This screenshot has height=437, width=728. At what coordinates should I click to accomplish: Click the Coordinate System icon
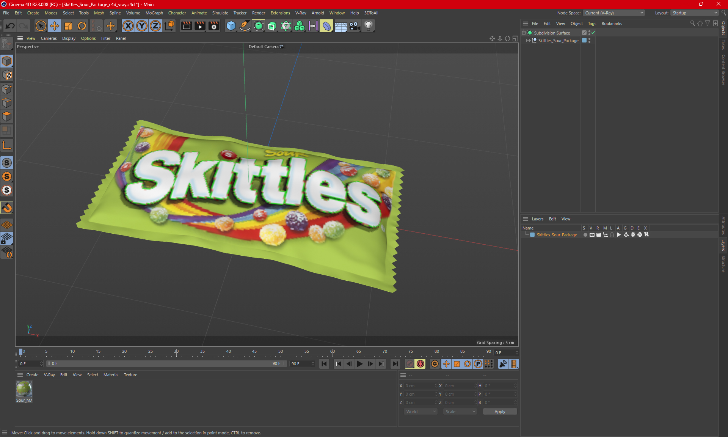pyautogui.click(x=170, y=26)
